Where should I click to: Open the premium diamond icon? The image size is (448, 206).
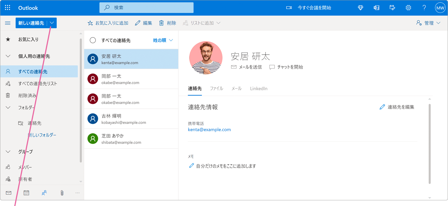(361, 8)
